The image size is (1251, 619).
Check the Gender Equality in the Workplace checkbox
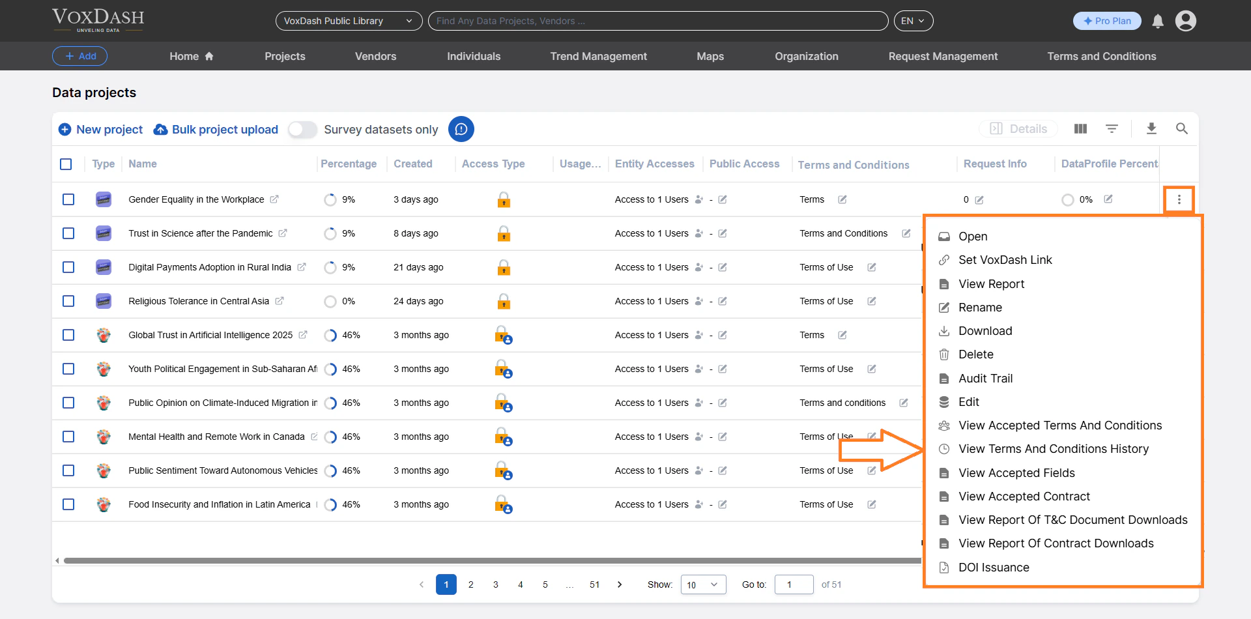[68, 199]
